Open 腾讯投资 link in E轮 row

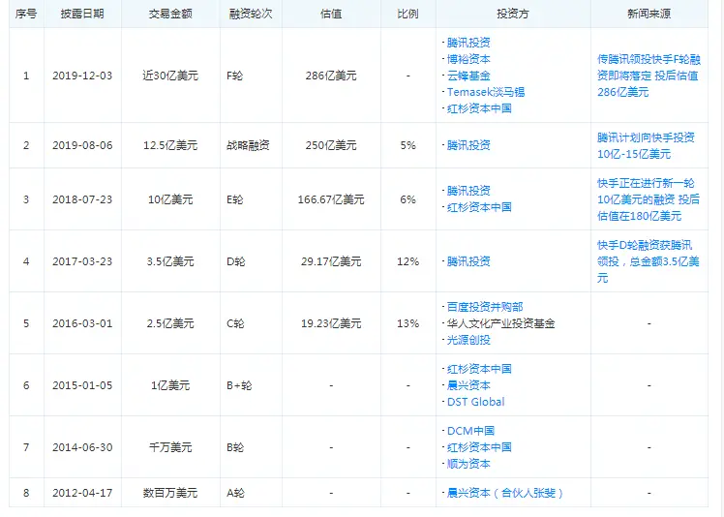(468, 191)
